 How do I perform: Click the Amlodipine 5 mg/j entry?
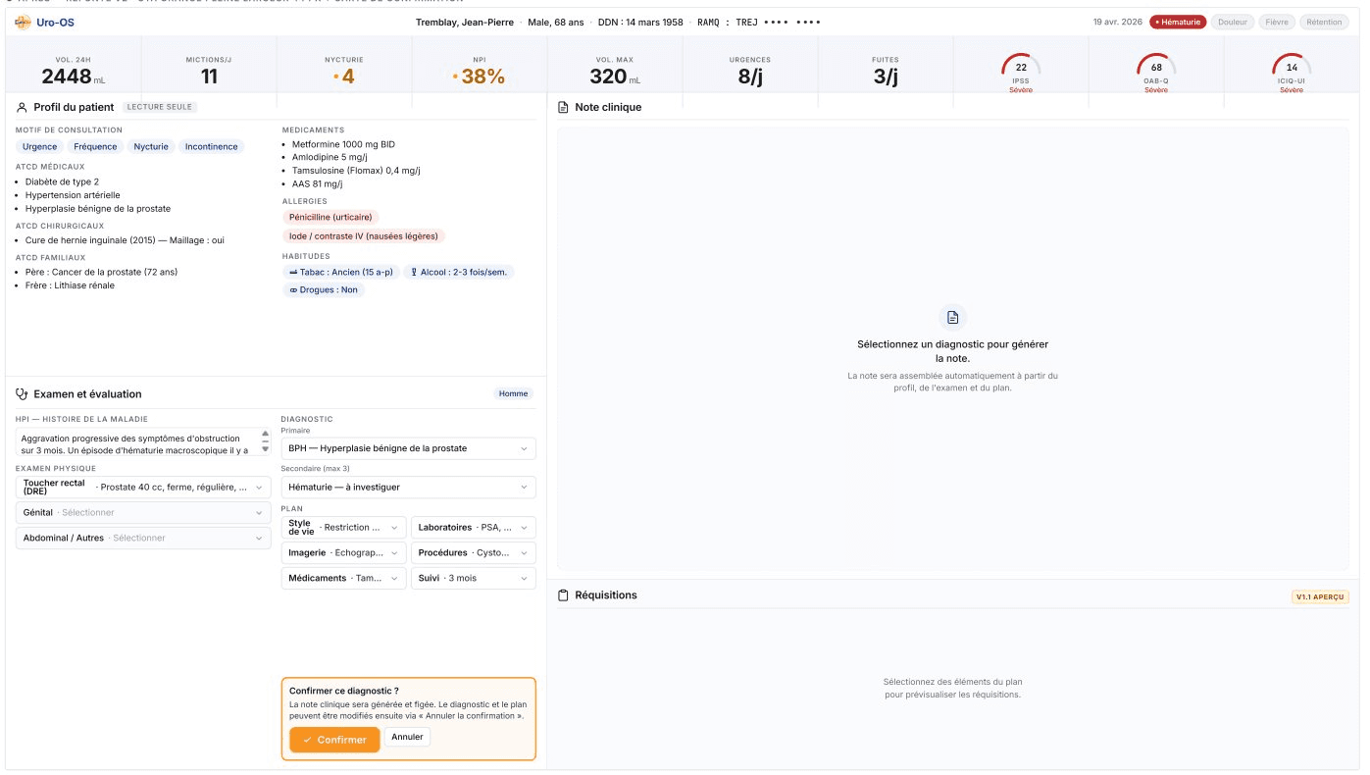(x=330, y=157)
